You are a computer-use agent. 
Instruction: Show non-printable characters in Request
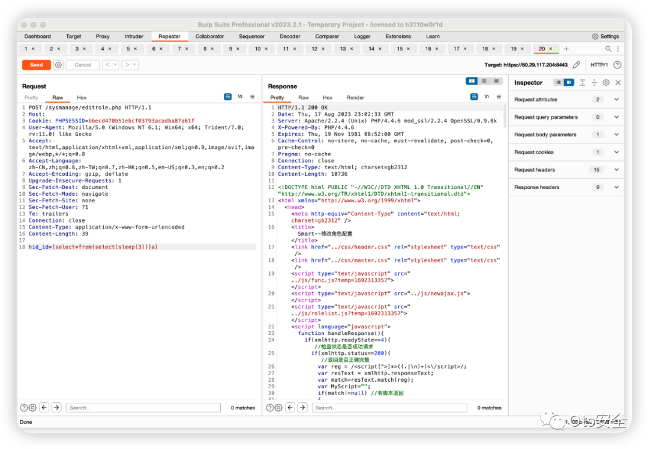[240, 97]
